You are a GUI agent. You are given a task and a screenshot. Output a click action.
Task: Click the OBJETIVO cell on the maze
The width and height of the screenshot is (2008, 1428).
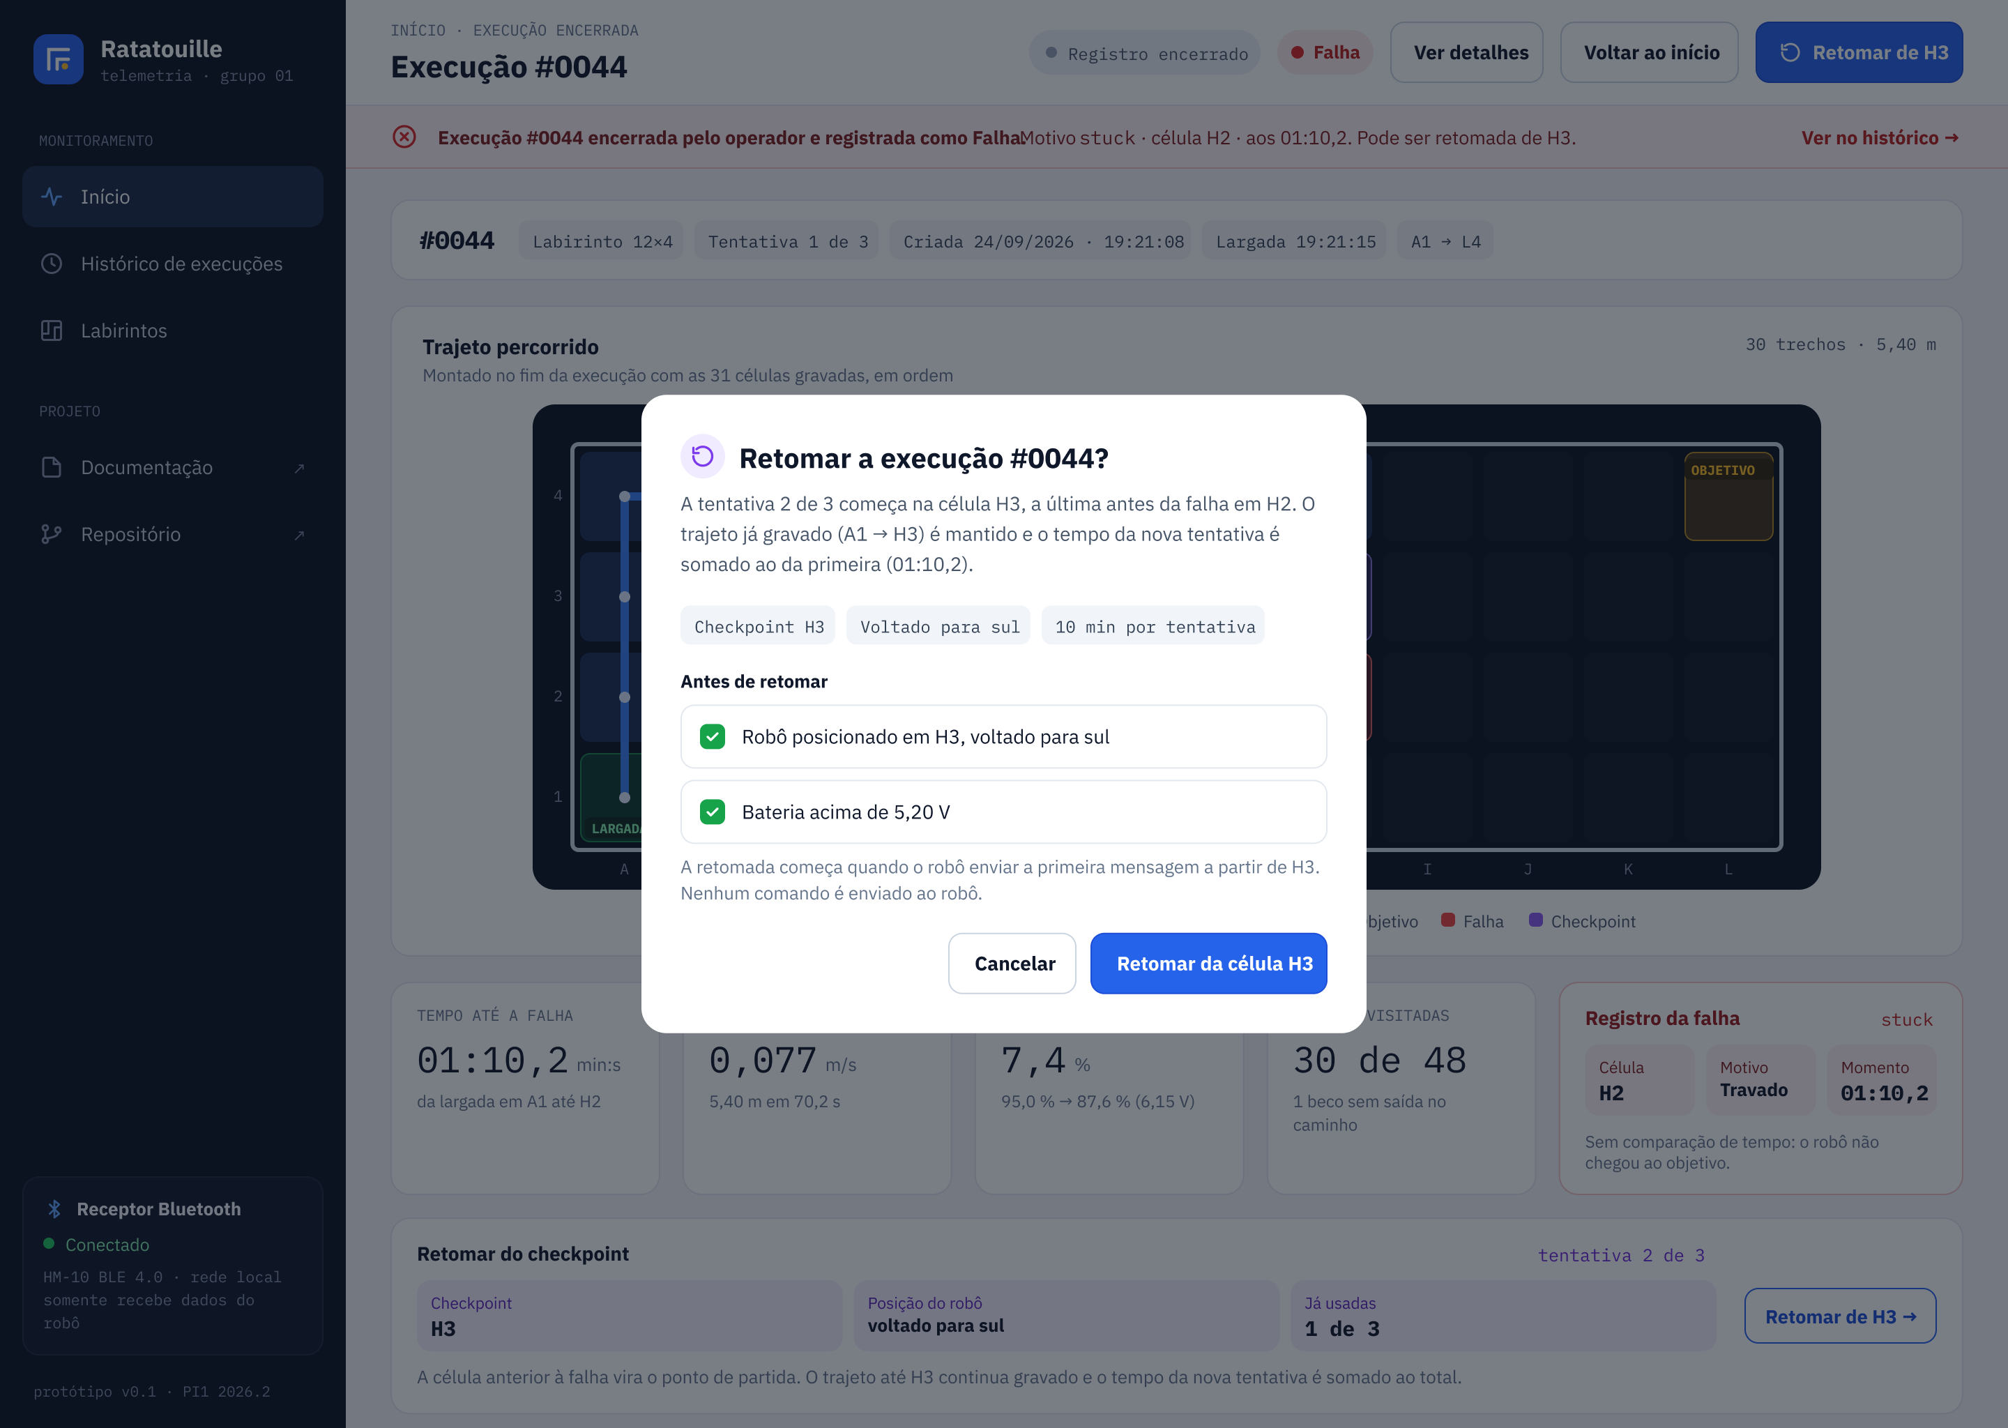point(1728,497)
